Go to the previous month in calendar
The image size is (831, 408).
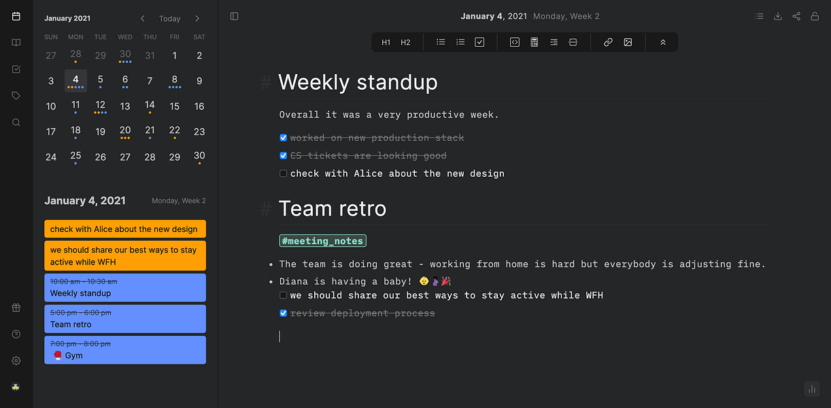click(x=142, y=18)
